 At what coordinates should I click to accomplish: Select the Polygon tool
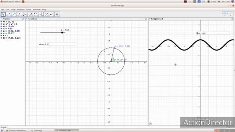[x=25, y=14]
